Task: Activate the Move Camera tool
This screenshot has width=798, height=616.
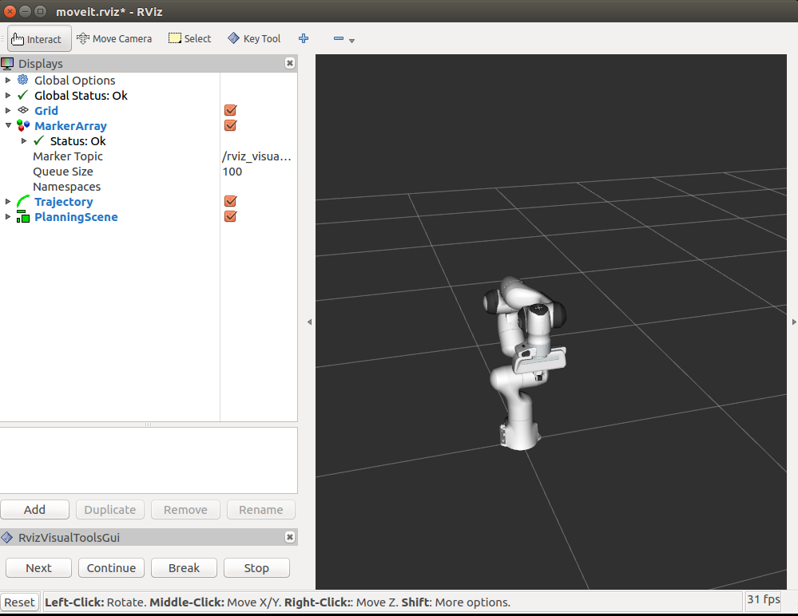Action: click(x=114, y=38)
